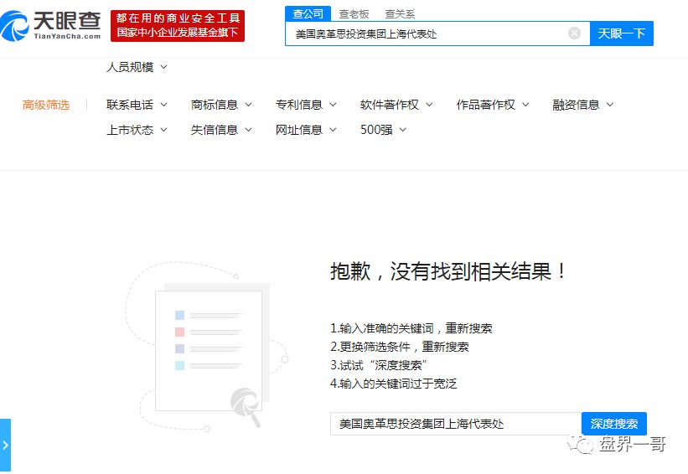Screen dimensions: 688x474
Task: Click the no-results document illustration
Action: tap(206, 347)
